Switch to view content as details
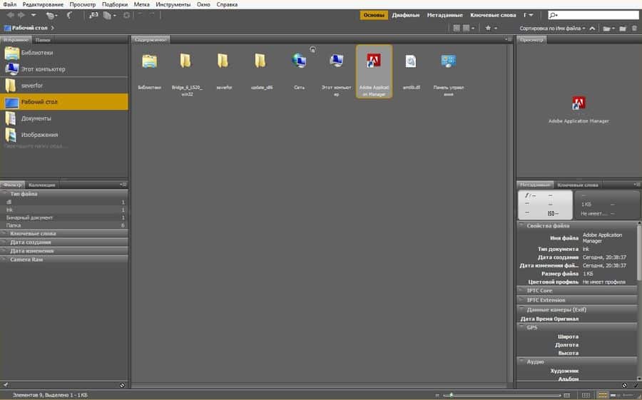The height and width of the screenshot is (400, 642). [x=615, y=395]
